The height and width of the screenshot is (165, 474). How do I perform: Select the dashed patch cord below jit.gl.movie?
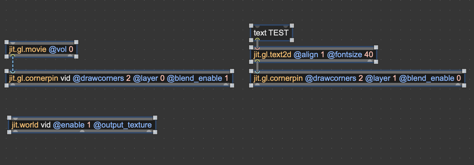tap(13, 64)
